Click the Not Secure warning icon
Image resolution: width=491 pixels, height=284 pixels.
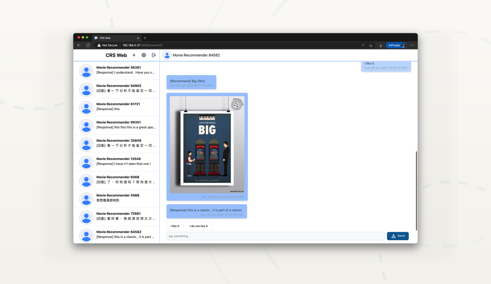point(99,45)
